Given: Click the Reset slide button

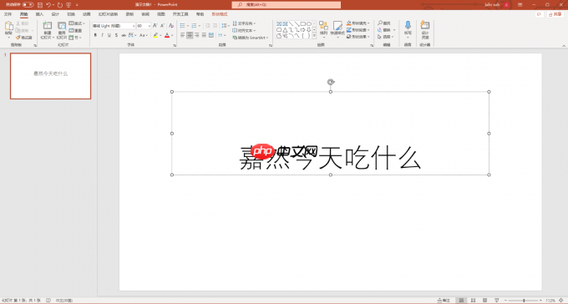Looking at the screenshot, I should 76,30.
